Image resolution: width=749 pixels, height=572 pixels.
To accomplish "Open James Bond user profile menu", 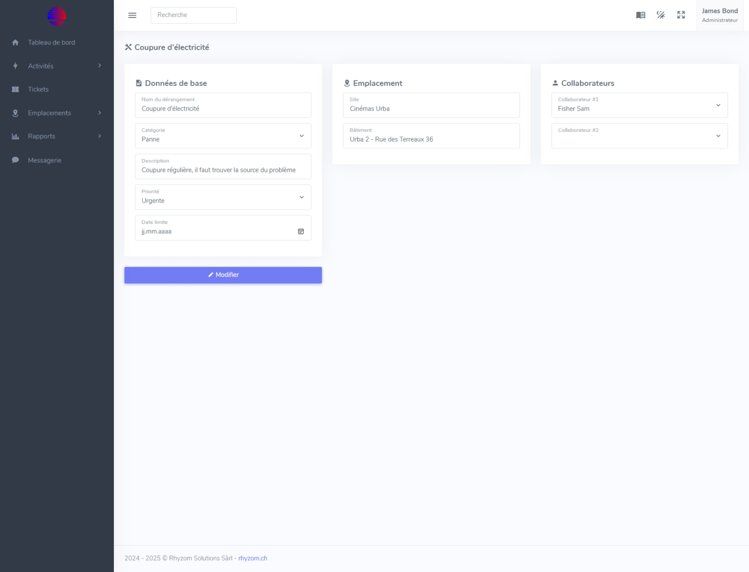I will point(719,15).
